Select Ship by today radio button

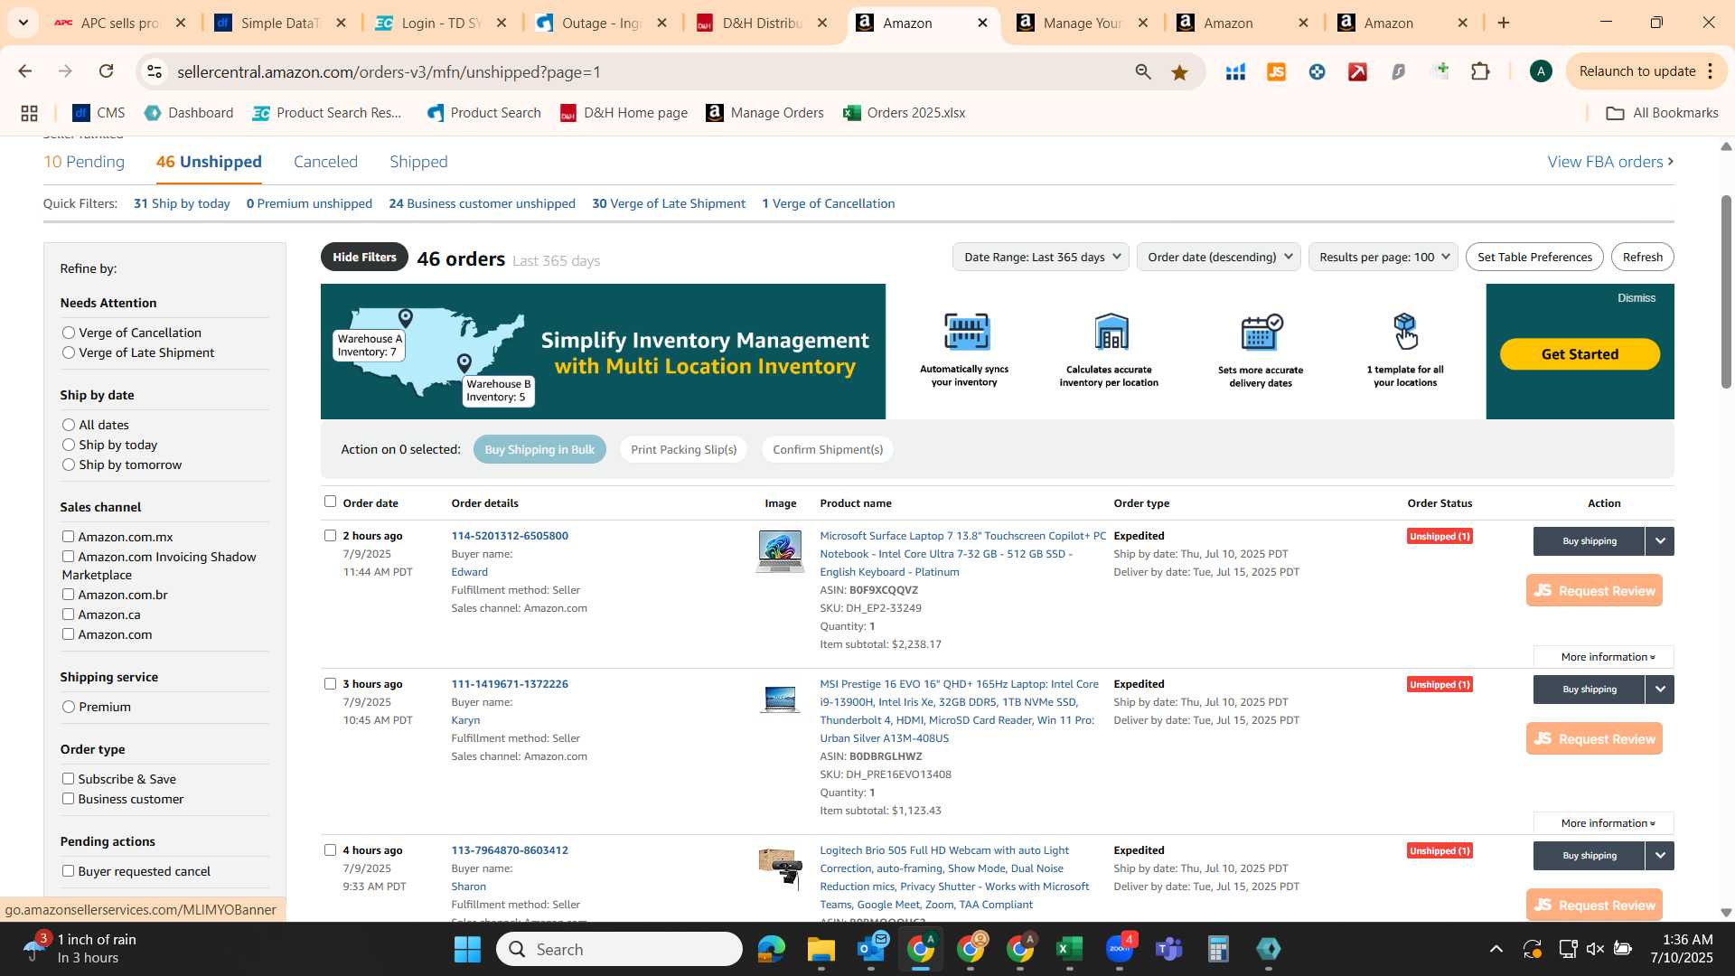click(x=68, y=445)
